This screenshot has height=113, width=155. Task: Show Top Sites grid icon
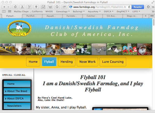tap(9, 12)
